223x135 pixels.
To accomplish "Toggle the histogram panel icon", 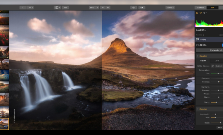I will coord(197,13).
